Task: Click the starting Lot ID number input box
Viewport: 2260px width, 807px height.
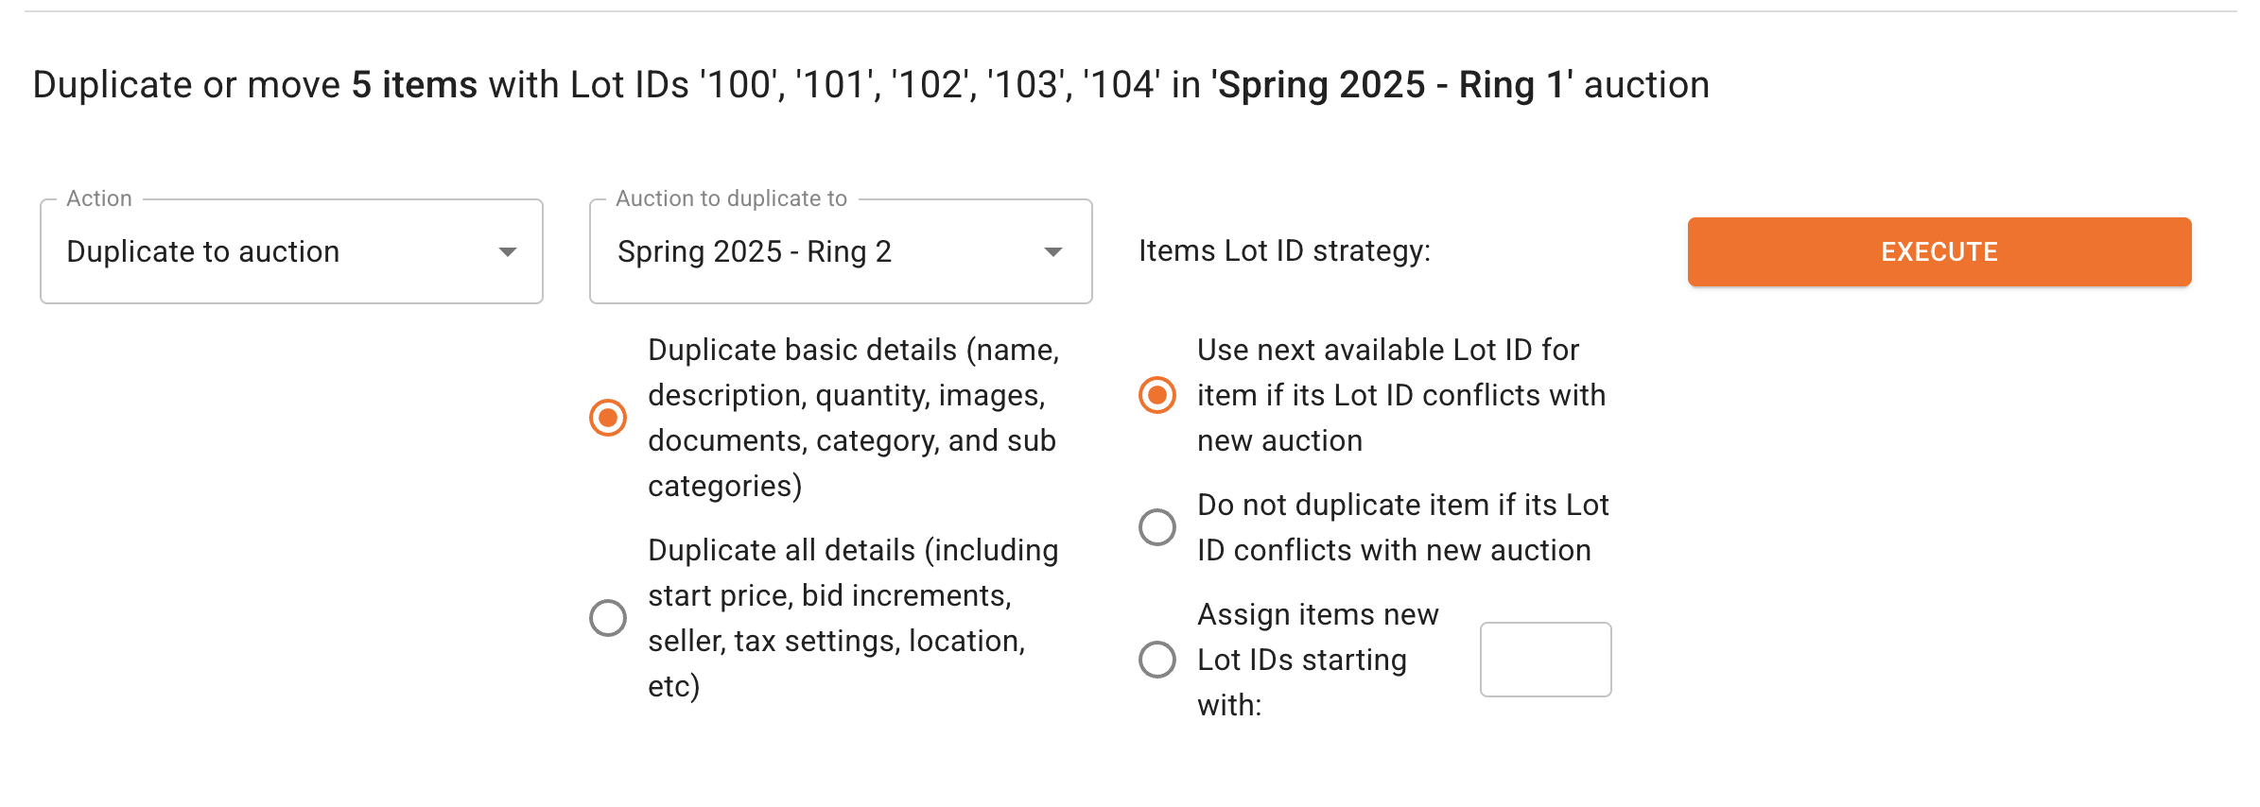Action: (x=1545, y=660)
